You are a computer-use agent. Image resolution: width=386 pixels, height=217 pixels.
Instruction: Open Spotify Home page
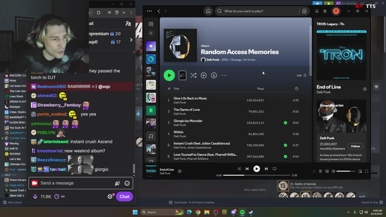[x=208, y=11]
